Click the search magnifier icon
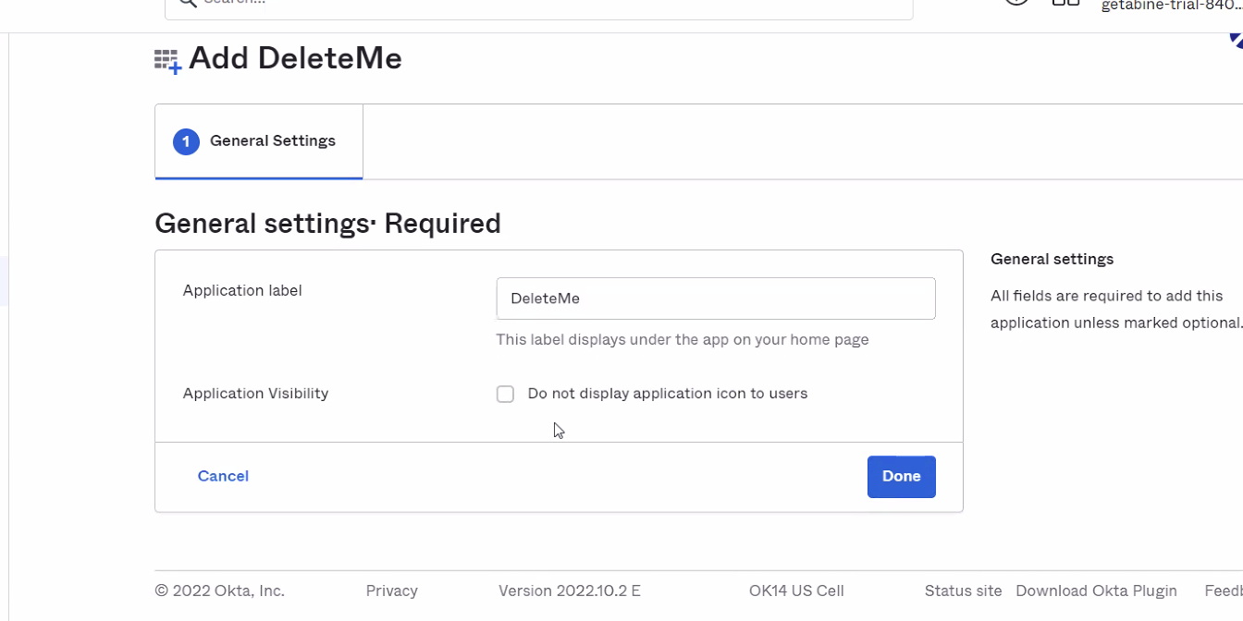 point(187,3)
